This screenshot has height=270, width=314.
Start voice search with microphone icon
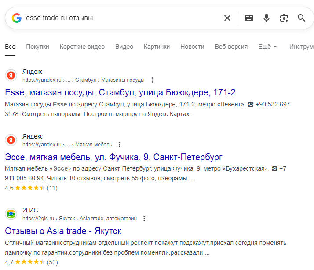tap(266, 18)
